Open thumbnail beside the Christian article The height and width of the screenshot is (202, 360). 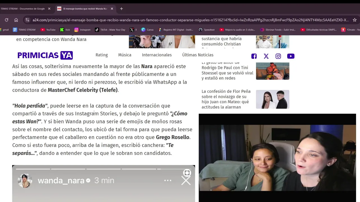coord(273,42)
